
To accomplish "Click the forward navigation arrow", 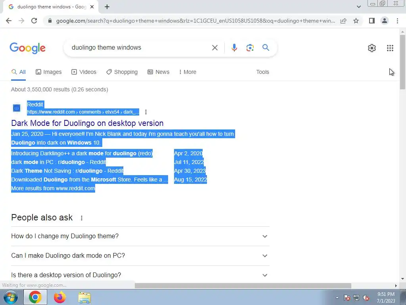I will pos(21,21).
